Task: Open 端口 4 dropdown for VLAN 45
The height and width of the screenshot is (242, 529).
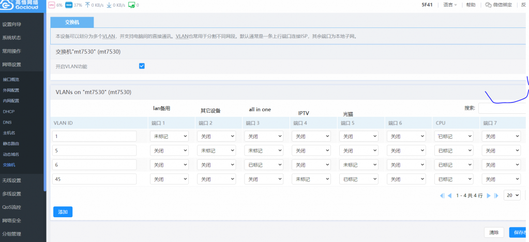Action: point(311,179)
